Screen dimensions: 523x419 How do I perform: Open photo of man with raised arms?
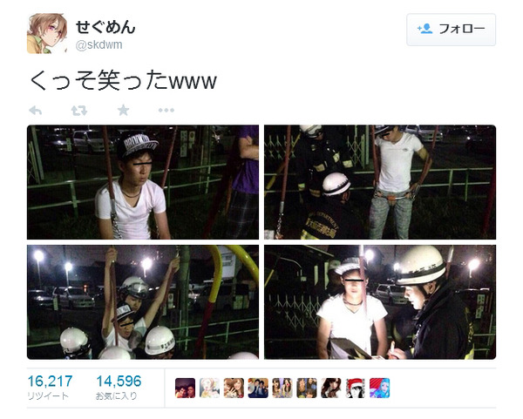tap(143, 302)
